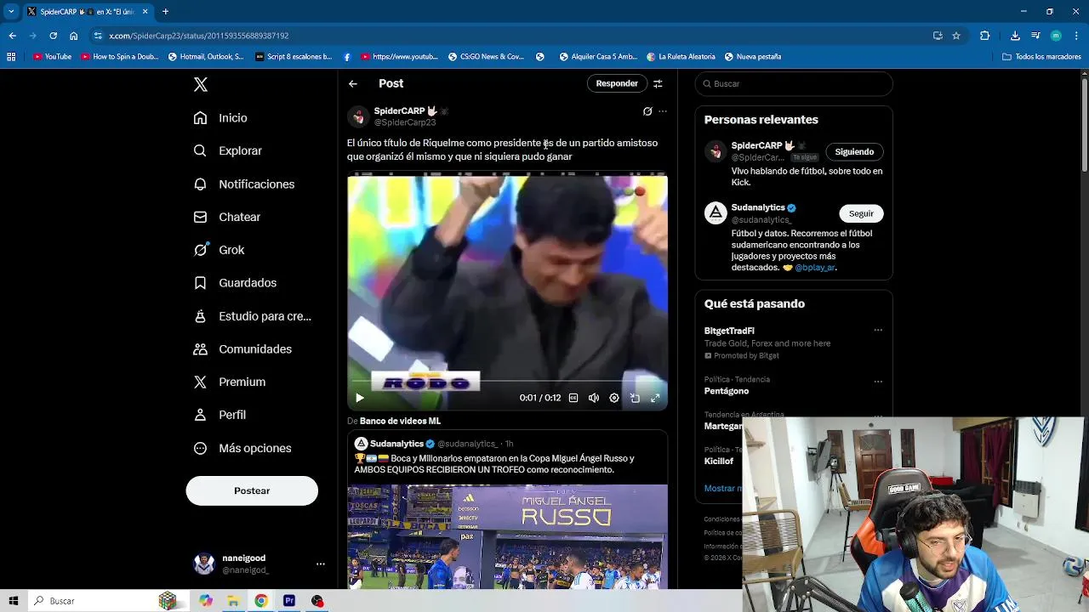Play the video
Image resolution: width=1089 pixels, height=612 pixels.
tap(359, 398)
